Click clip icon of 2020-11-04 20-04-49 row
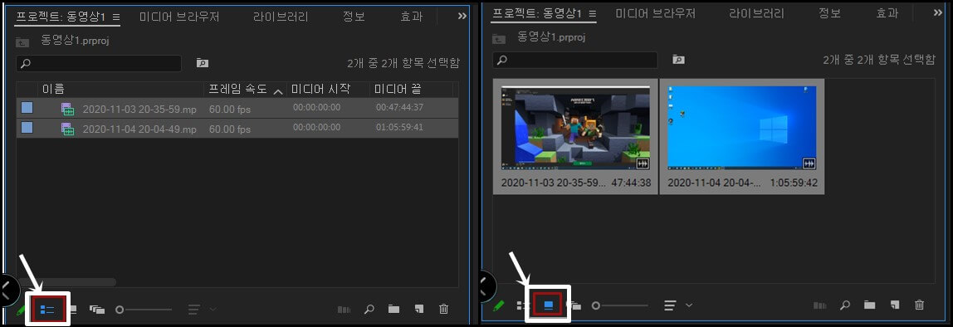Viewport: 953px width, 327px height. 67,129
